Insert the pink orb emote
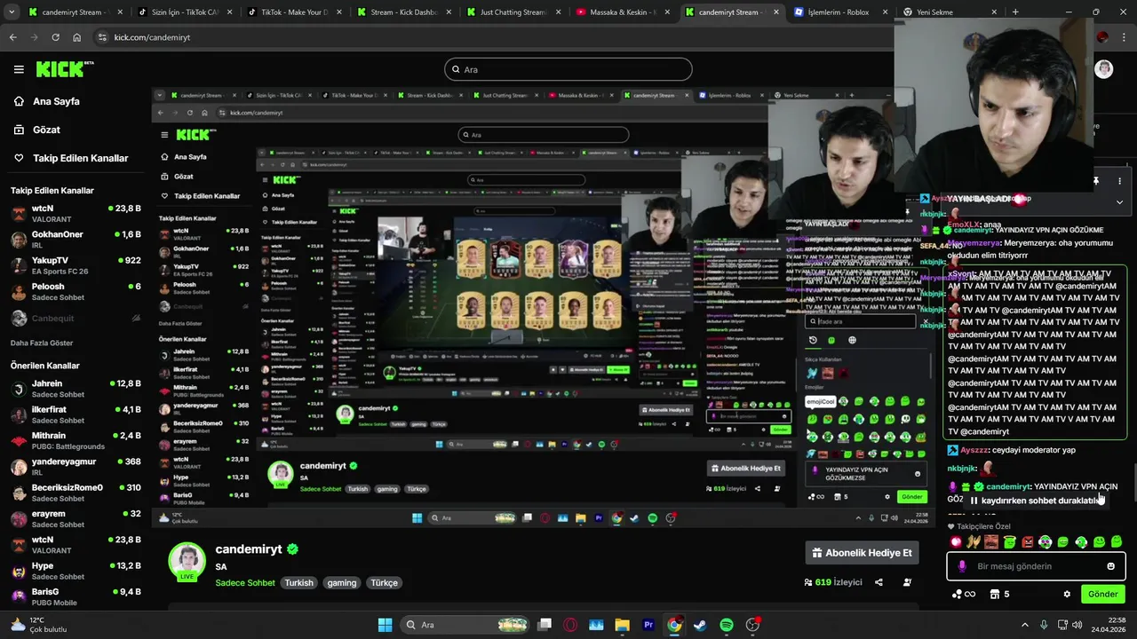Image resolution: width=1137 pixels, height=639 pixels. pyautogui.click(x=956, y=541)
